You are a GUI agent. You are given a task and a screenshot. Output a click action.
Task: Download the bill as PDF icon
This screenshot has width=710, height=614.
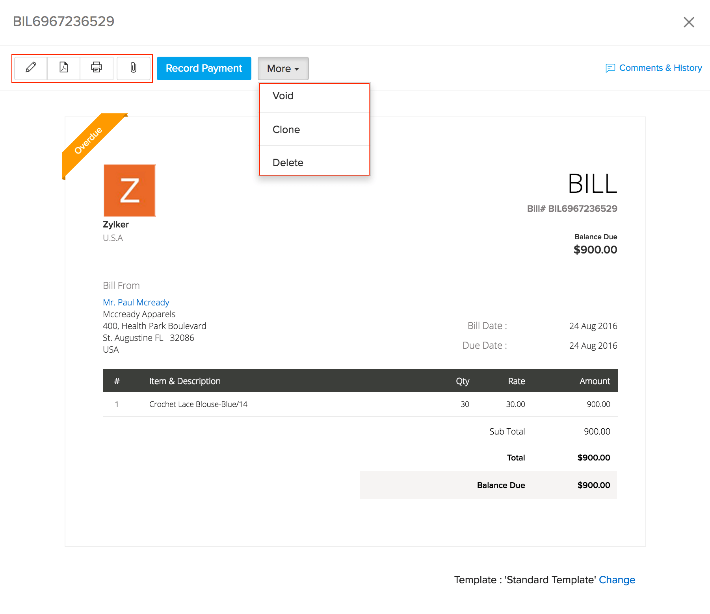coord(64,68)
